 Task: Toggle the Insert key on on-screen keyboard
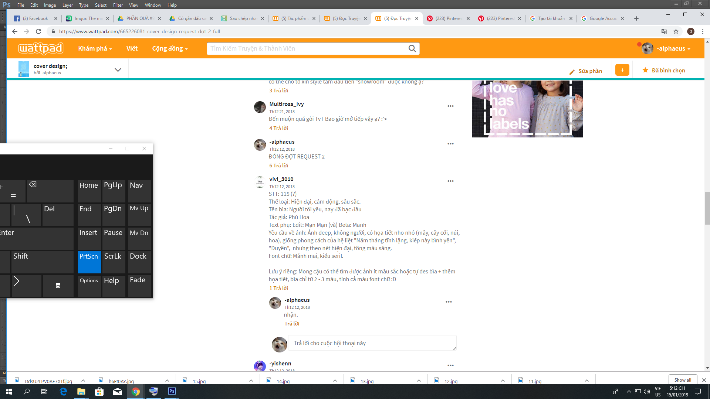(x=89, y=238)
